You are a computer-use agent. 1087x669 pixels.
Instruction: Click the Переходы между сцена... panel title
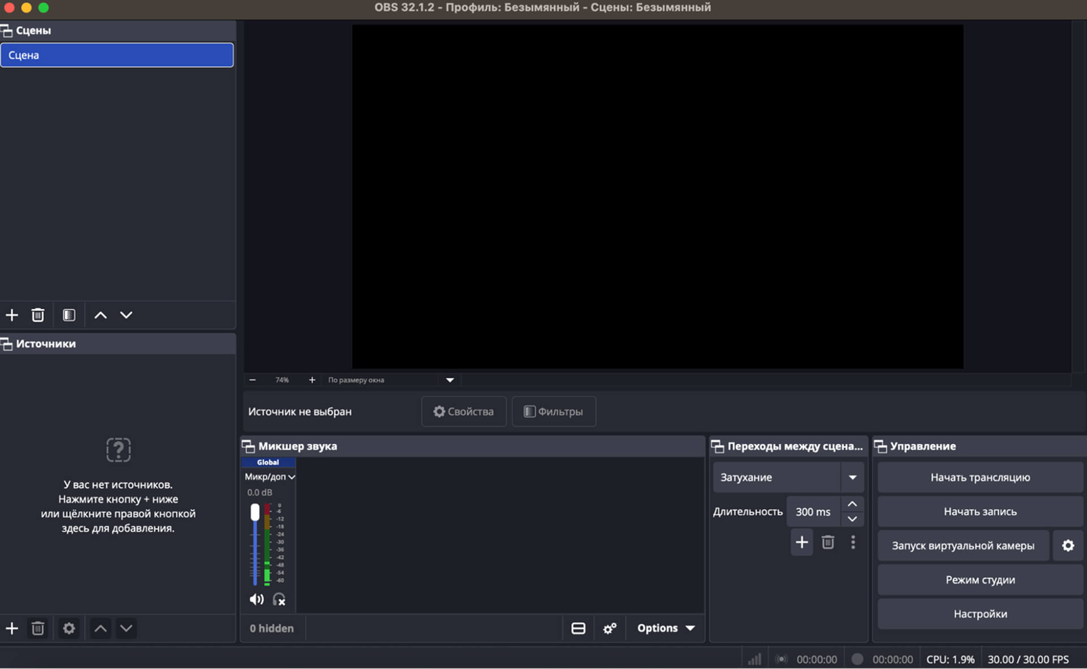pos(795,446)
